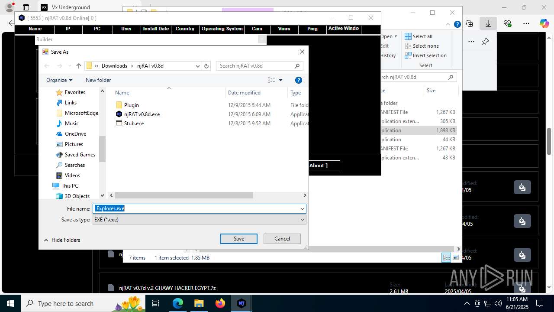Click the Ping column header in njRAT
This screenshot has height=312, width=554.
[x=312, y=29]
